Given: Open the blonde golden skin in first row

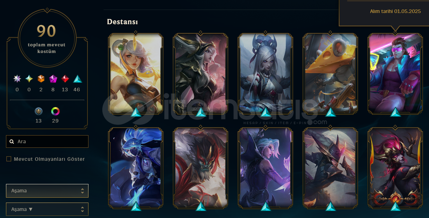Looking at the screenshot, I should pyautogui.click(x=136, y=74).
